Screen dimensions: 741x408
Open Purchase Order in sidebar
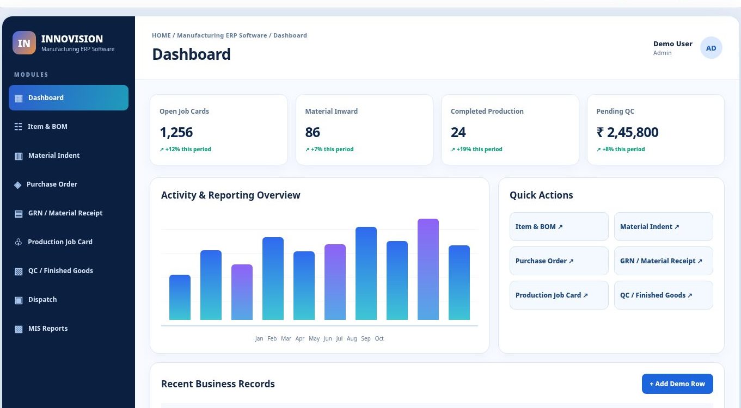pyautogui.click(x=69, y=184)
